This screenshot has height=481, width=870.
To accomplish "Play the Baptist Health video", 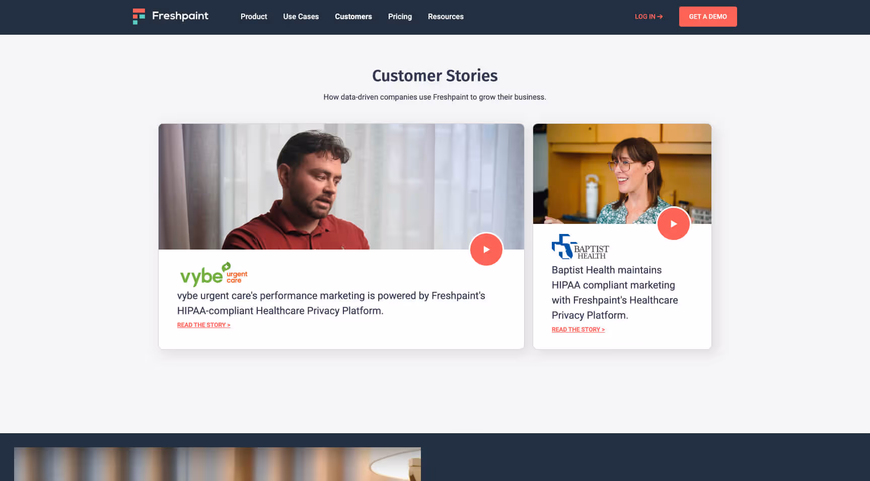I will tap(674, 224).
